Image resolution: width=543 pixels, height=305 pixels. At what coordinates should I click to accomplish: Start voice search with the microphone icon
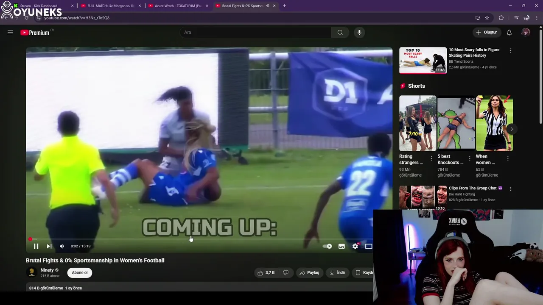359,32
